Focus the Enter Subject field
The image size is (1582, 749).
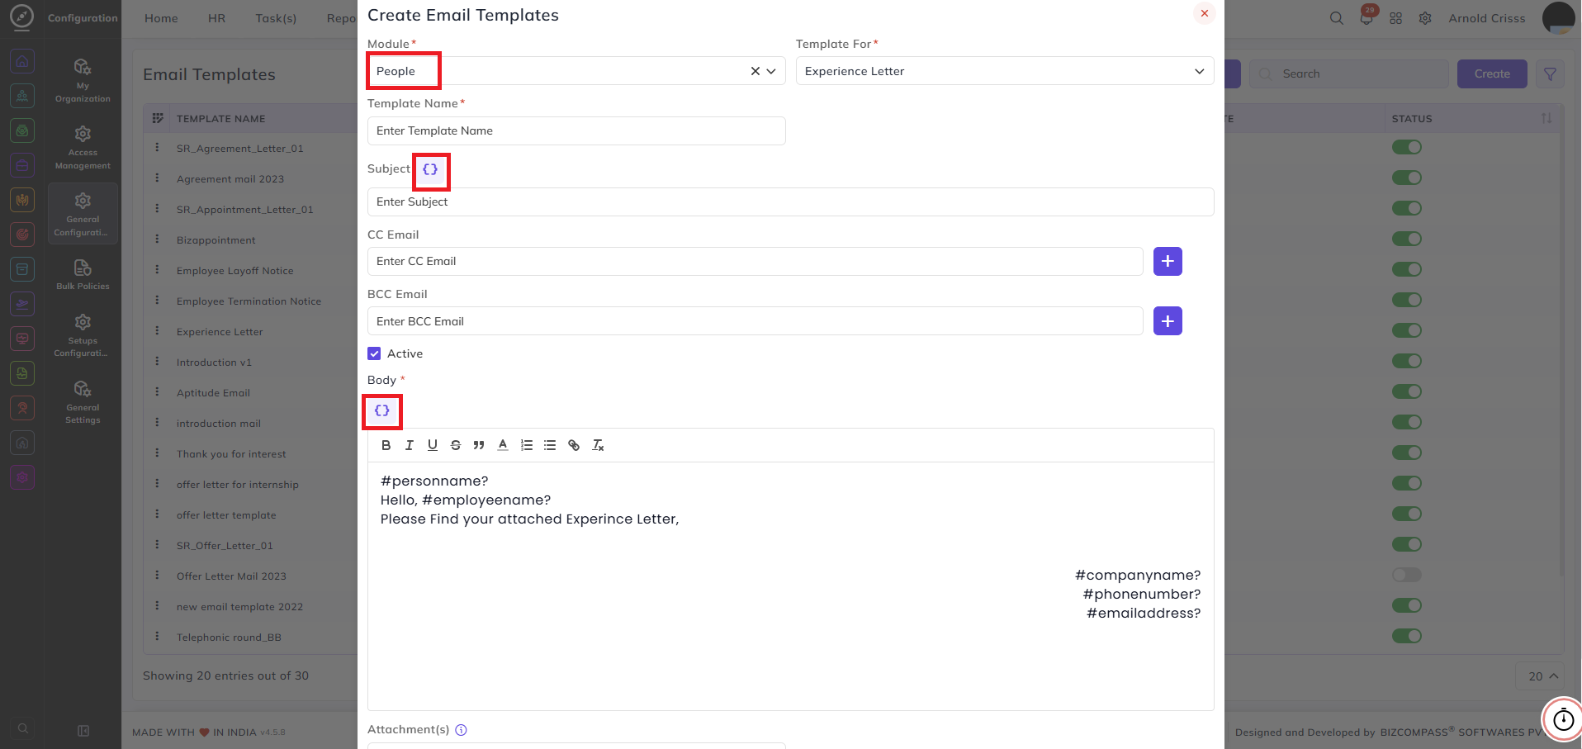790,201
